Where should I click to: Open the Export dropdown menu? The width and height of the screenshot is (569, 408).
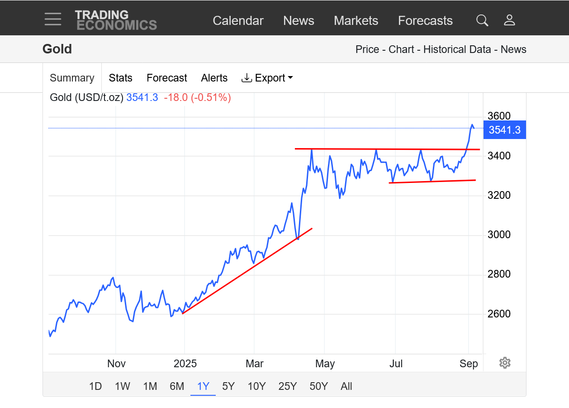[267, 78]
